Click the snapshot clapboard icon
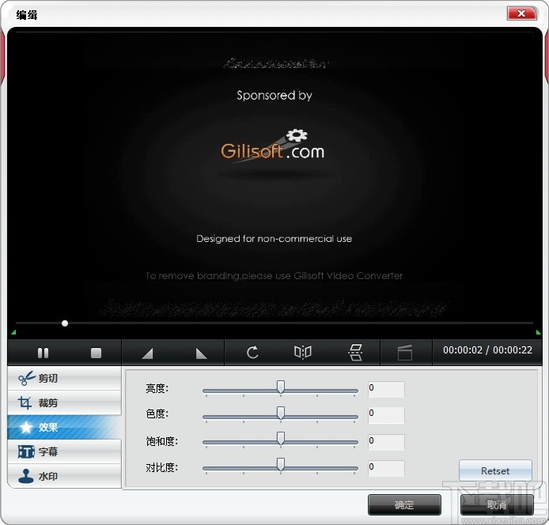The height and width of the screenshot is (525, 549). (405, 353)
